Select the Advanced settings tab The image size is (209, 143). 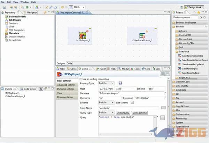pyautogui.click(x=66, y=85)
